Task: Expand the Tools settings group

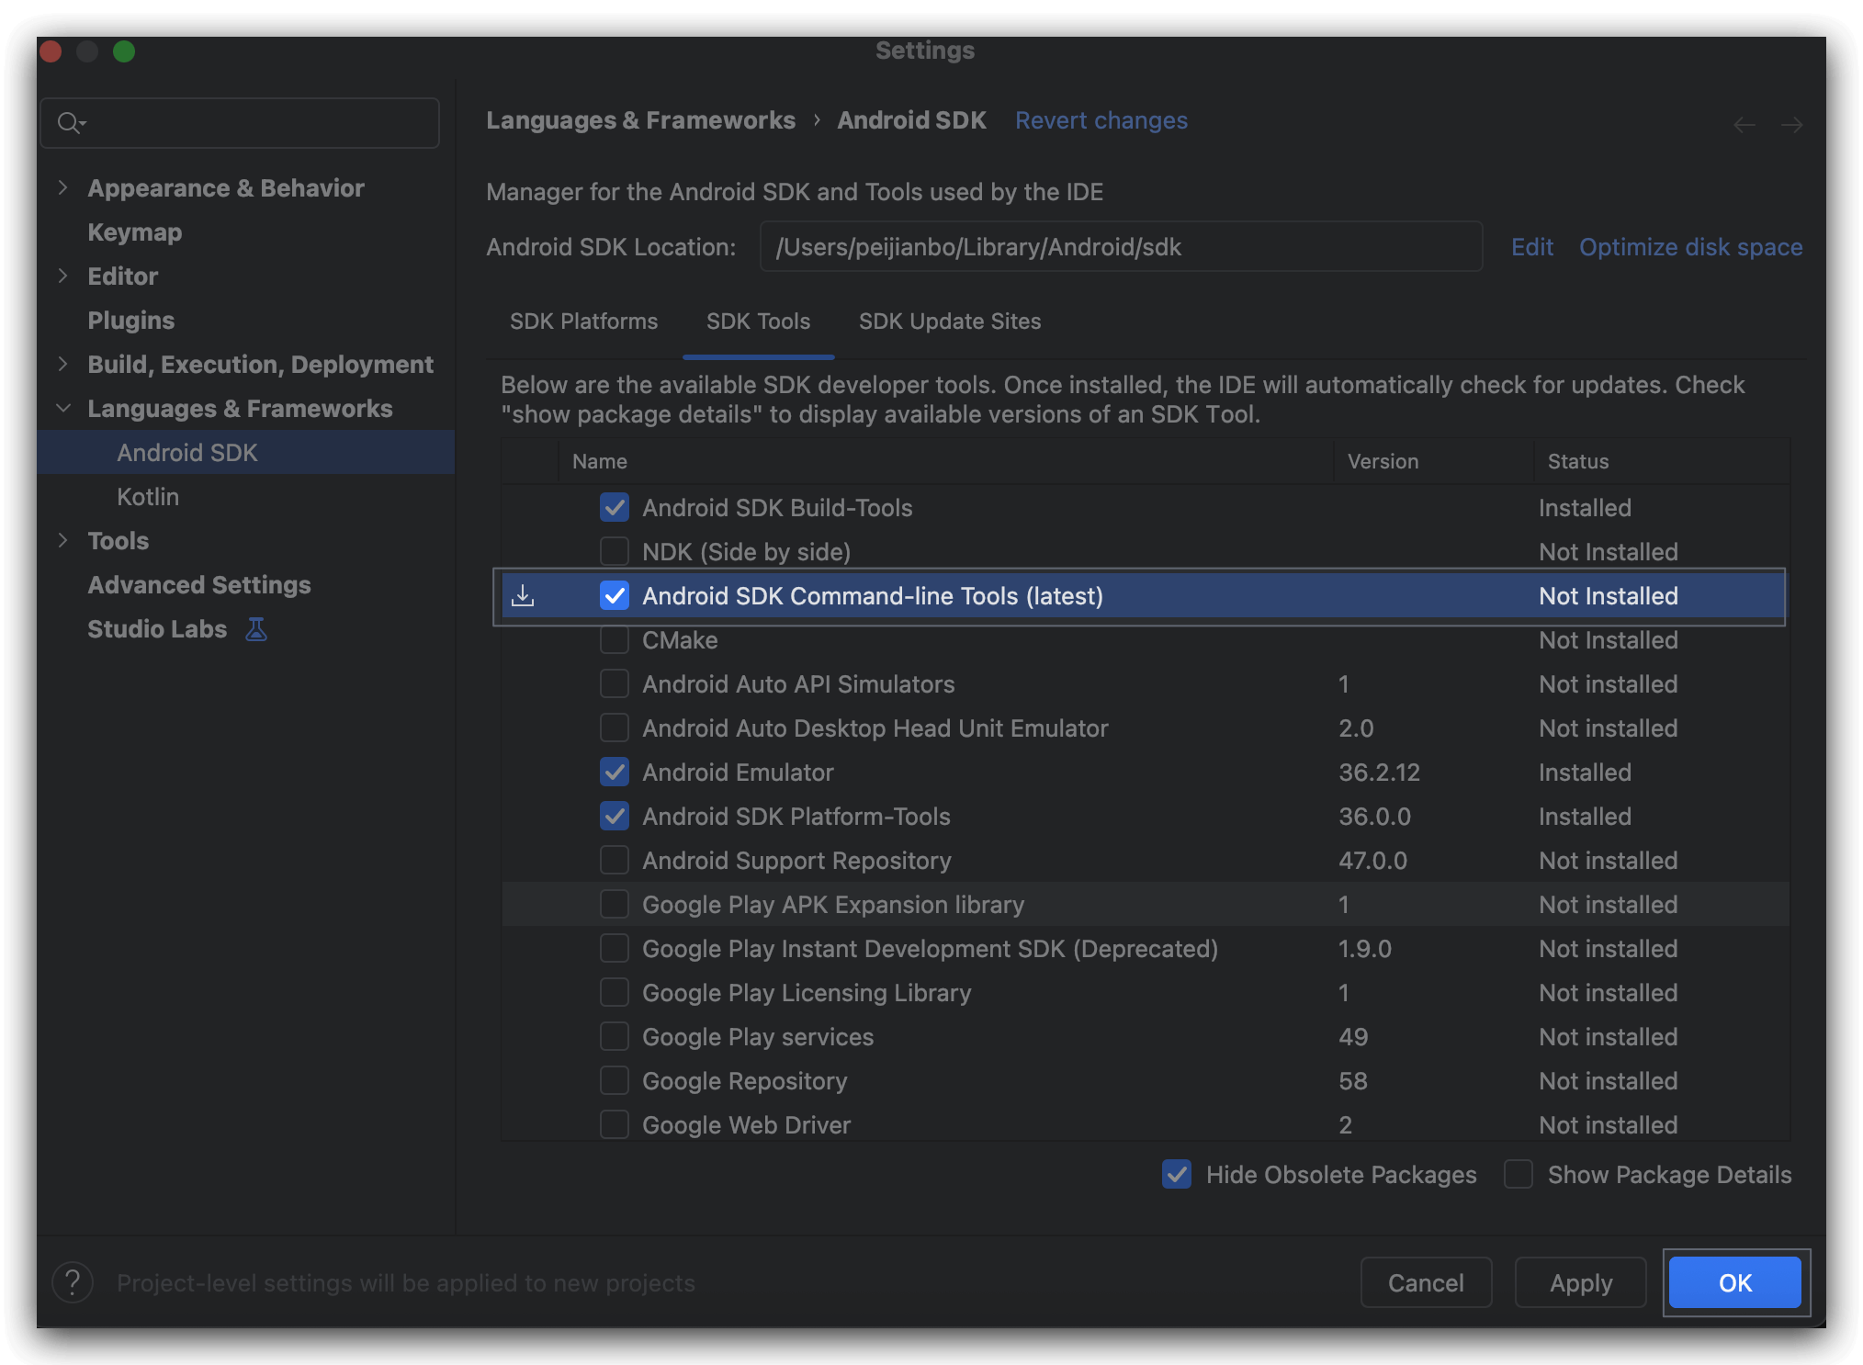Action: pyautogui.click(x=62, y=541)
